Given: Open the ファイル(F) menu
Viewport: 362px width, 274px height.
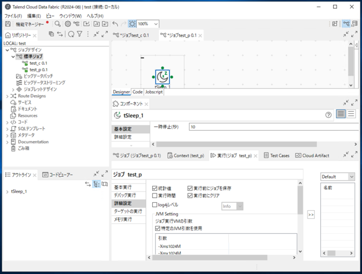Looking at the screenshot, I should [13, 16].
